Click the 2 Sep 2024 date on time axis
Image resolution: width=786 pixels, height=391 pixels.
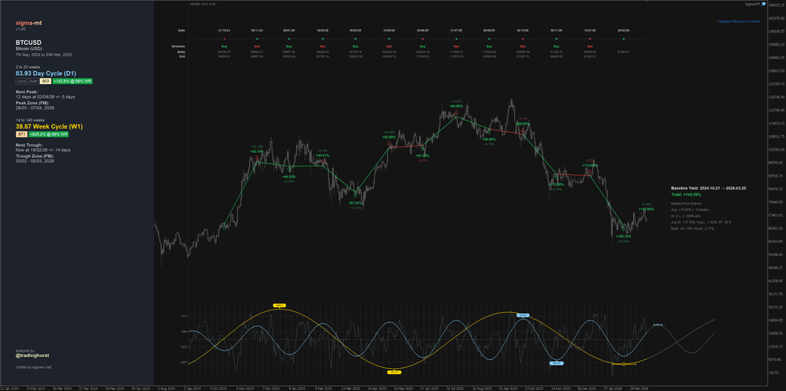(194, 388)
